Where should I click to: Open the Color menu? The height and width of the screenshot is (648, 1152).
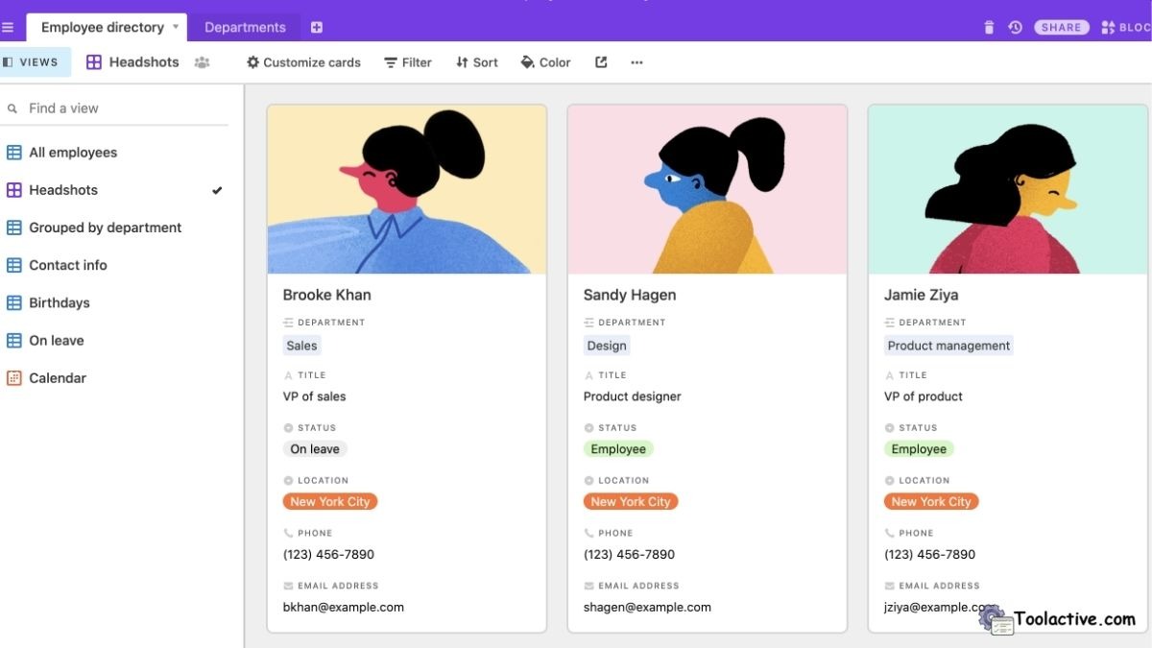click(x=544, y=61)
